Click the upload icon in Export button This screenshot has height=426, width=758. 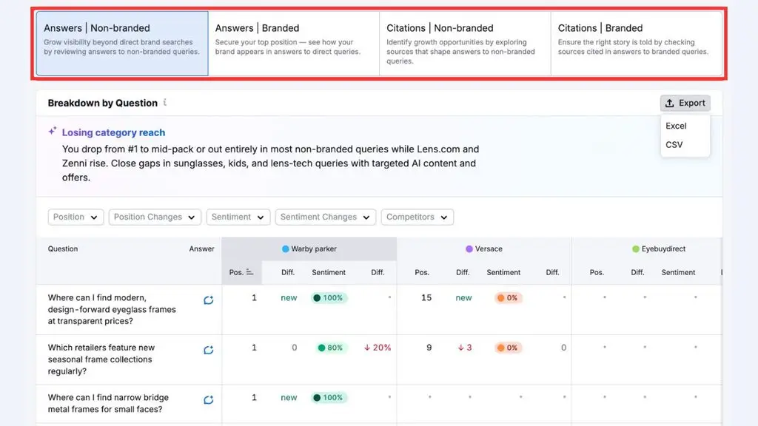pyautogui.click(x=669, y=103)
